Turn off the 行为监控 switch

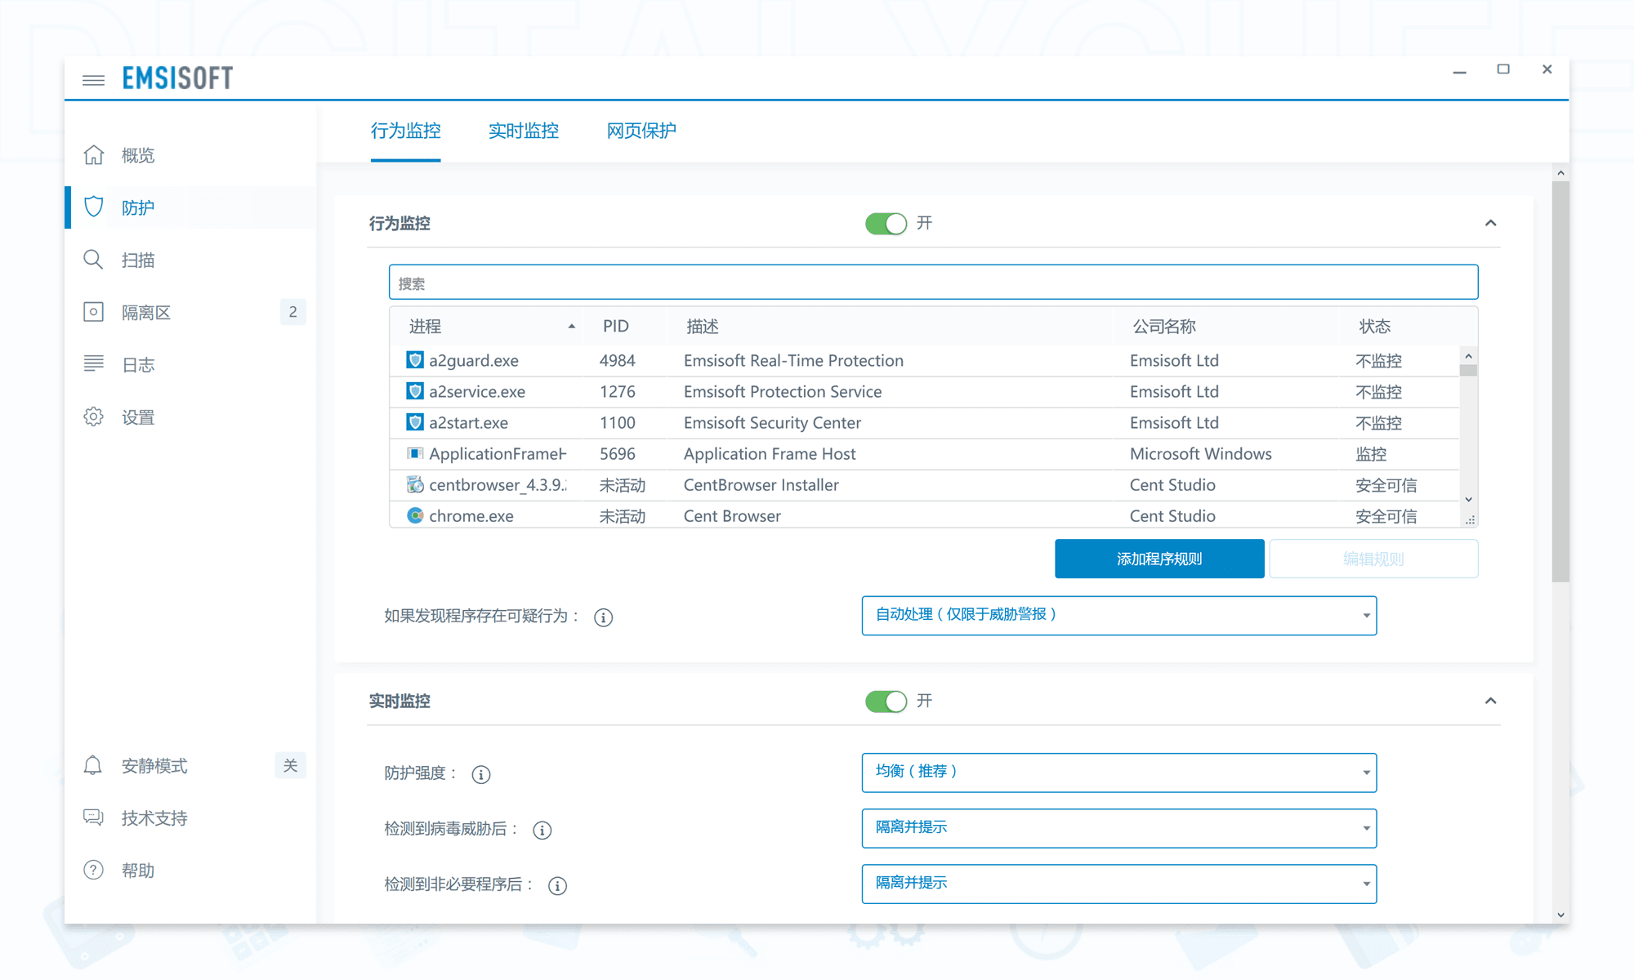click(x=886, y=223)
